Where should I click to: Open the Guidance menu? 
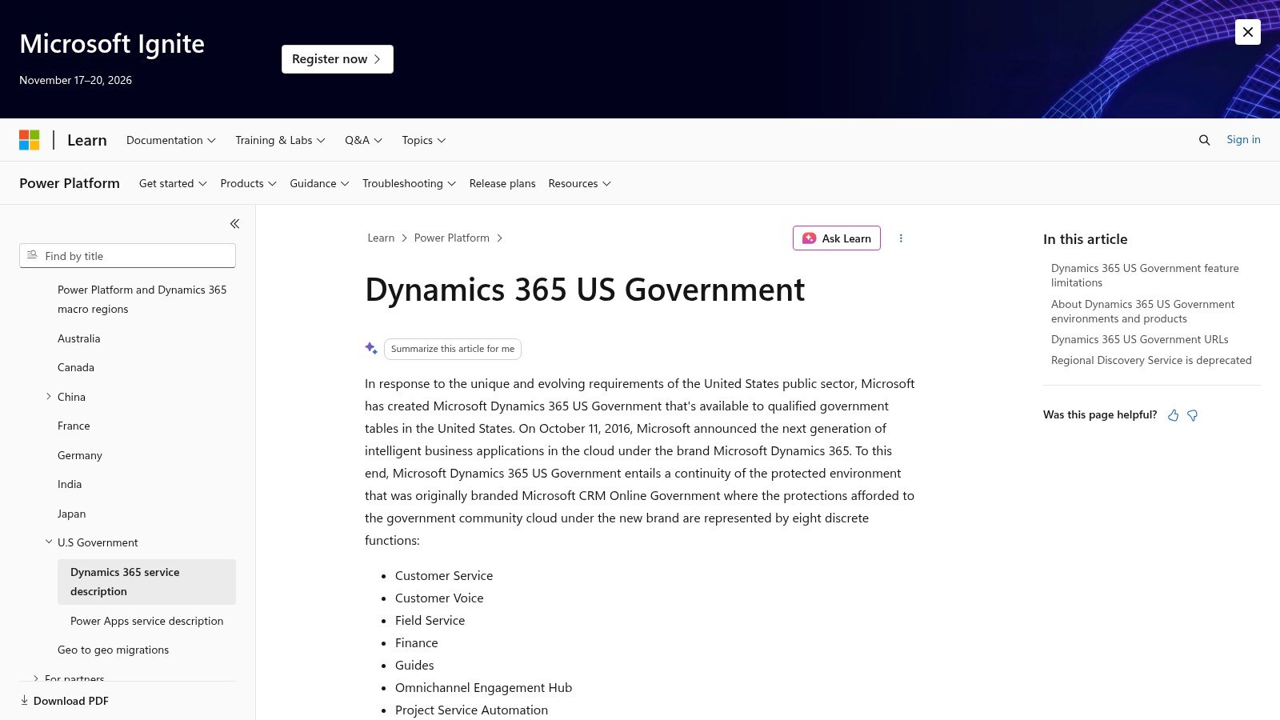click(x=319, y=183)
